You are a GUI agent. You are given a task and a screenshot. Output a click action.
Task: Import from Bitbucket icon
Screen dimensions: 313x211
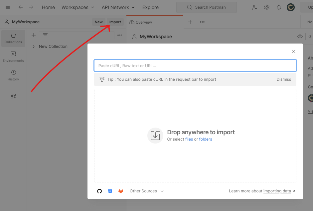110,191
